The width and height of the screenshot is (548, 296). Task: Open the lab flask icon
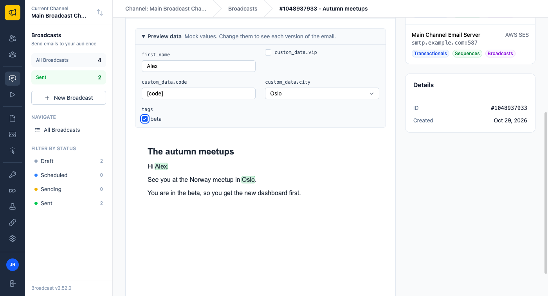[x=13, y=206]
